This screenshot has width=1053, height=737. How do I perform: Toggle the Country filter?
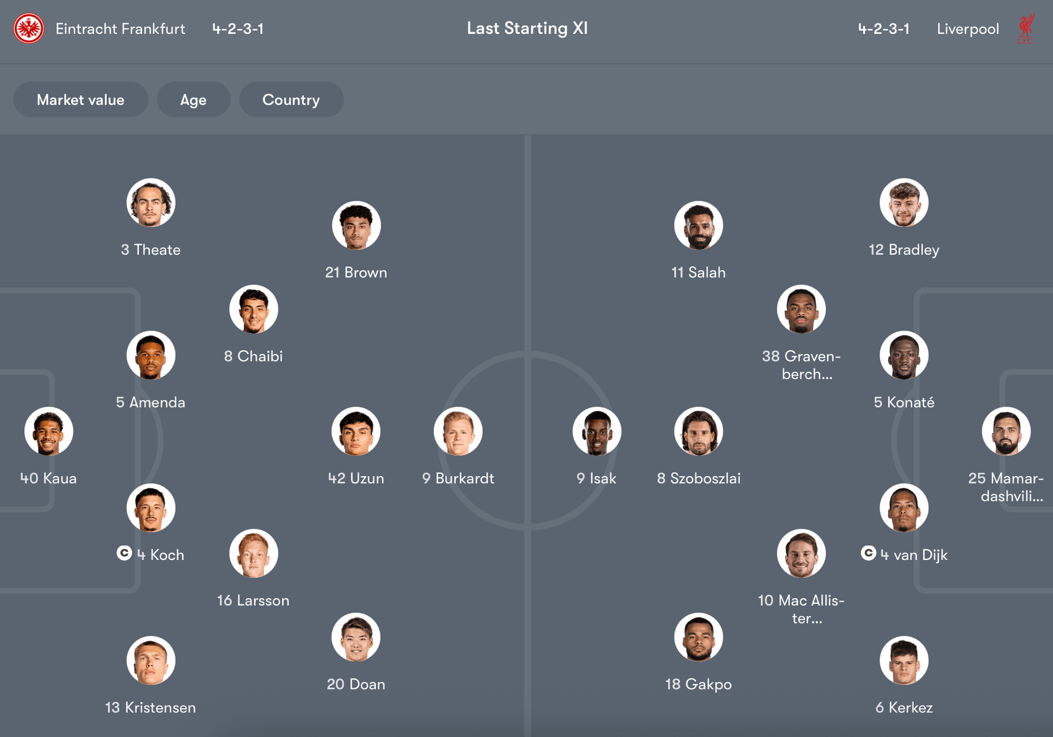point(291,100)
